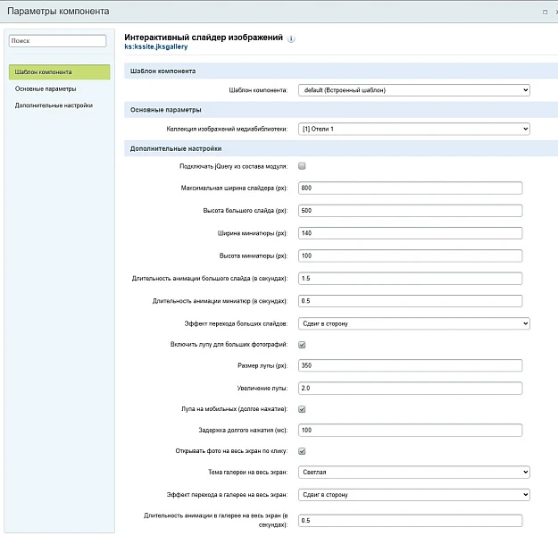Click Основные параметры section header

click(x=341, y=110)
